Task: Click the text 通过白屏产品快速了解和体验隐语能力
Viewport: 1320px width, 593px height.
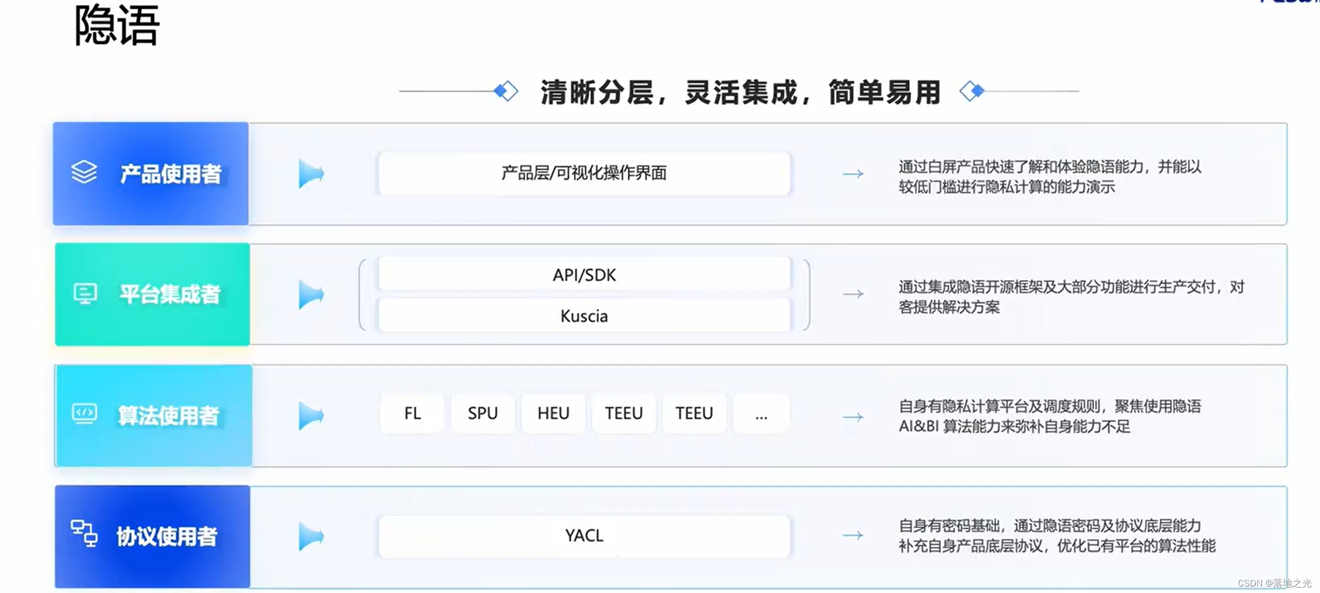Action: point(1020,167)
